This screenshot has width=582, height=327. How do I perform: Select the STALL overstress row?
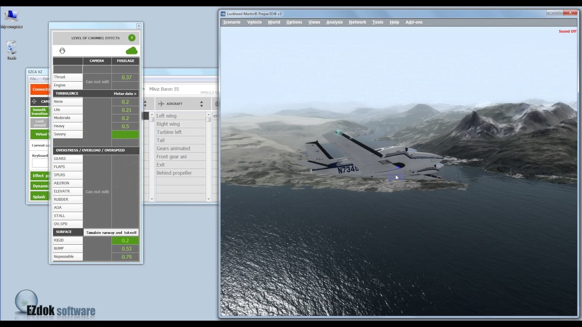pyautogui.click(x=68, y=216)
